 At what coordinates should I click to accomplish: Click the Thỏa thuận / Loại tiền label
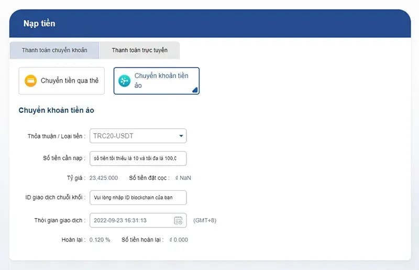pos(57,136)
